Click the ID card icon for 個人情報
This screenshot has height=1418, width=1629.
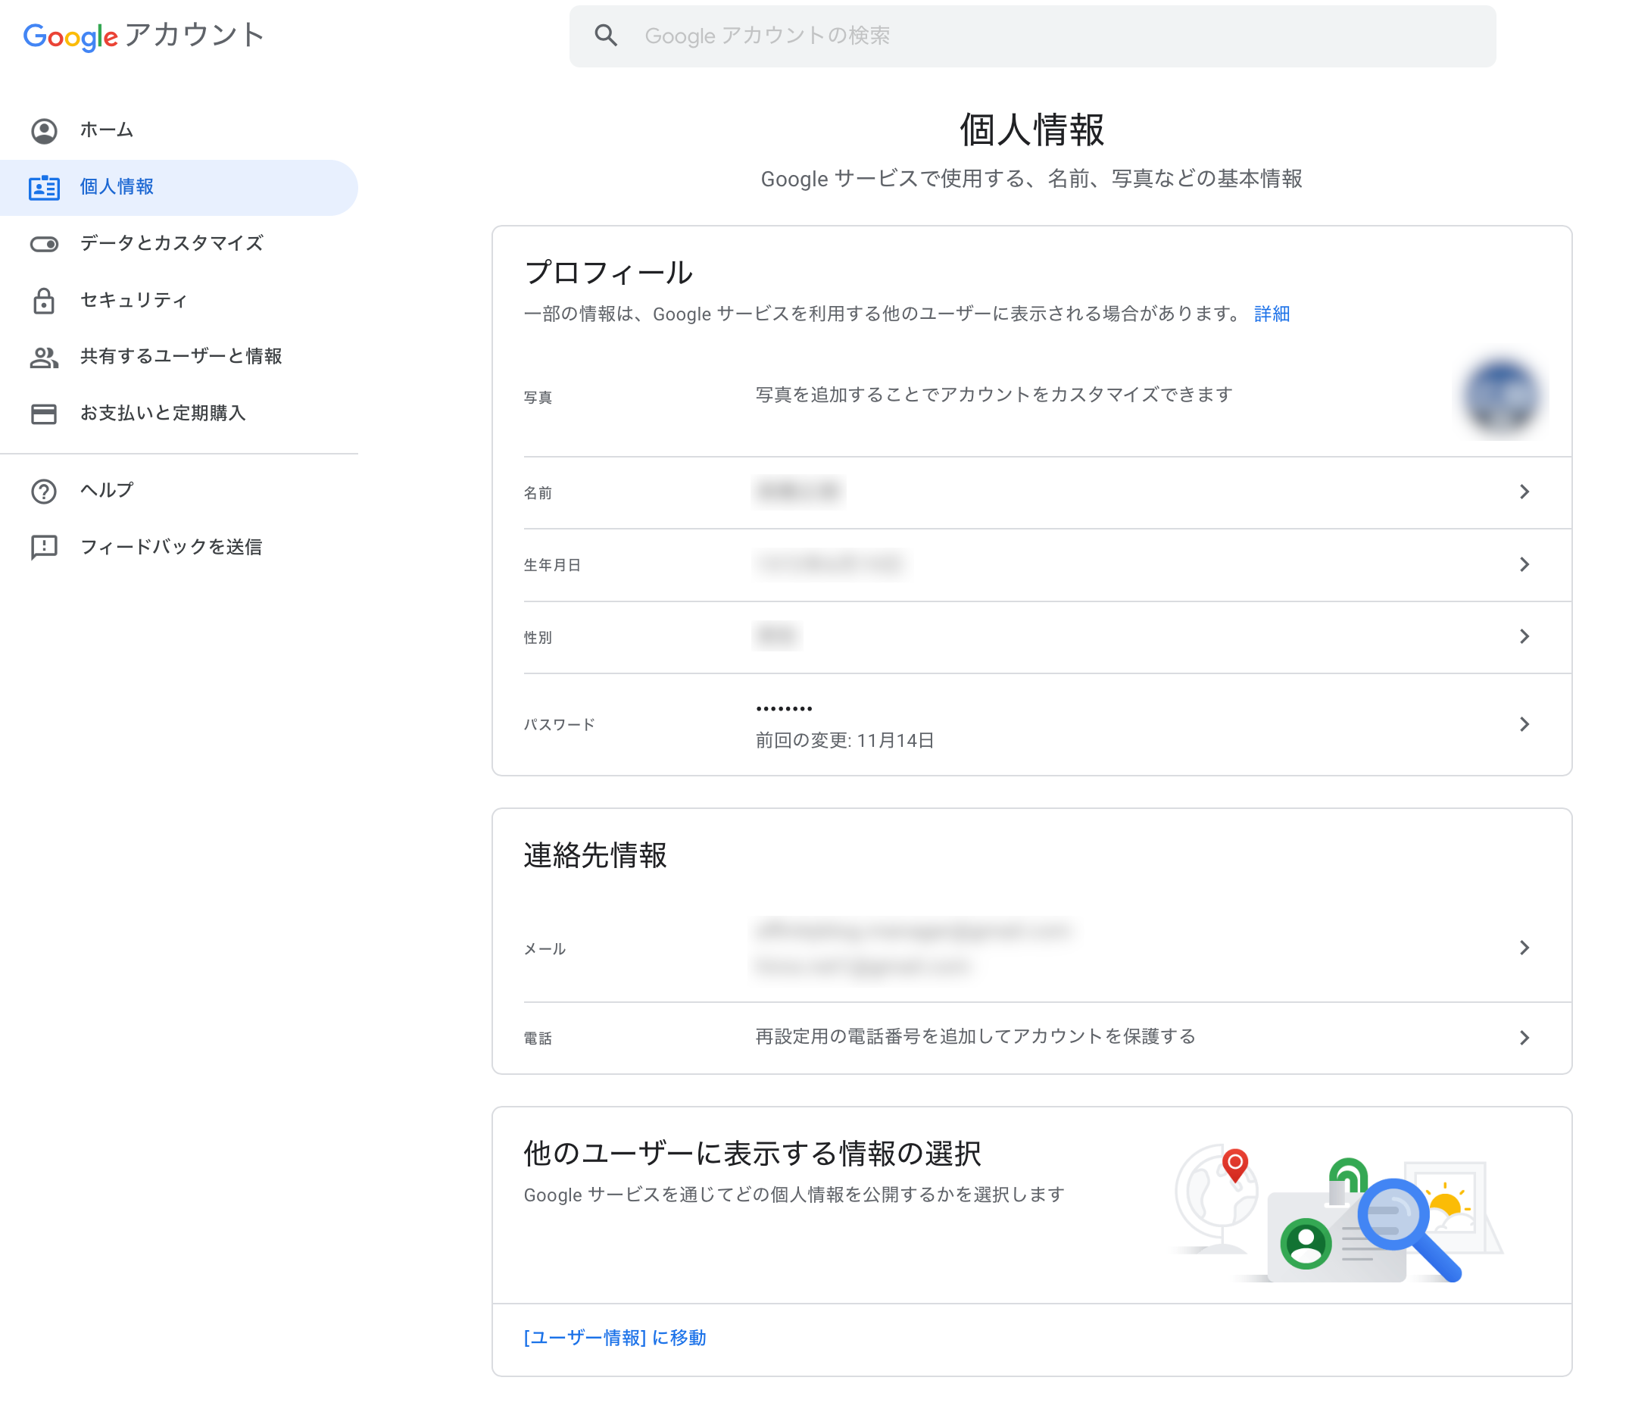coord(43,188)
